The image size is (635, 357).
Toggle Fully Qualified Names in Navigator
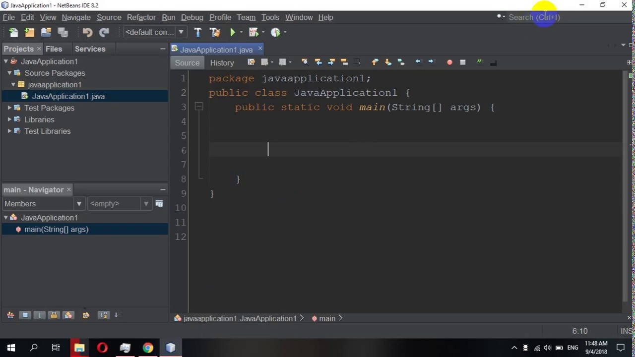pos(86,315)
